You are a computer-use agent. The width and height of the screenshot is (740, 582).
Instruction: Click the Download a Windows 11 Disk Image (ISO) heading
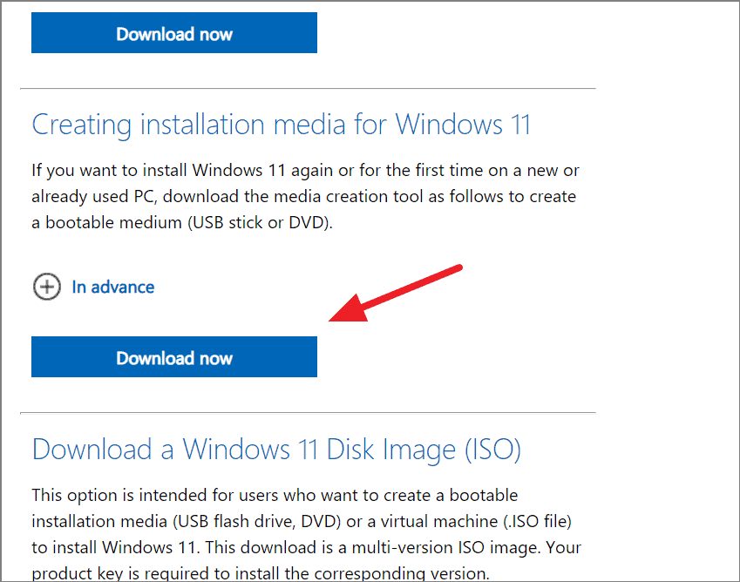point(276,449)
